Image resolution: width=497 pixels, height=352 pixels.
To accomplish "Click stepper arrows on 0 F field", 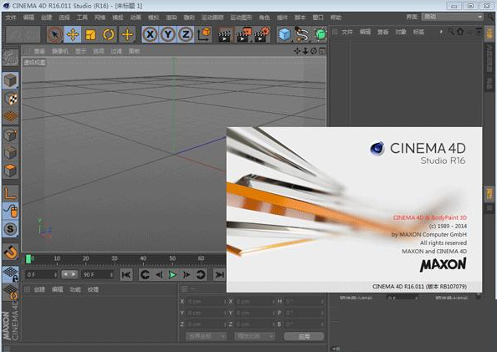I will (55, 274).
